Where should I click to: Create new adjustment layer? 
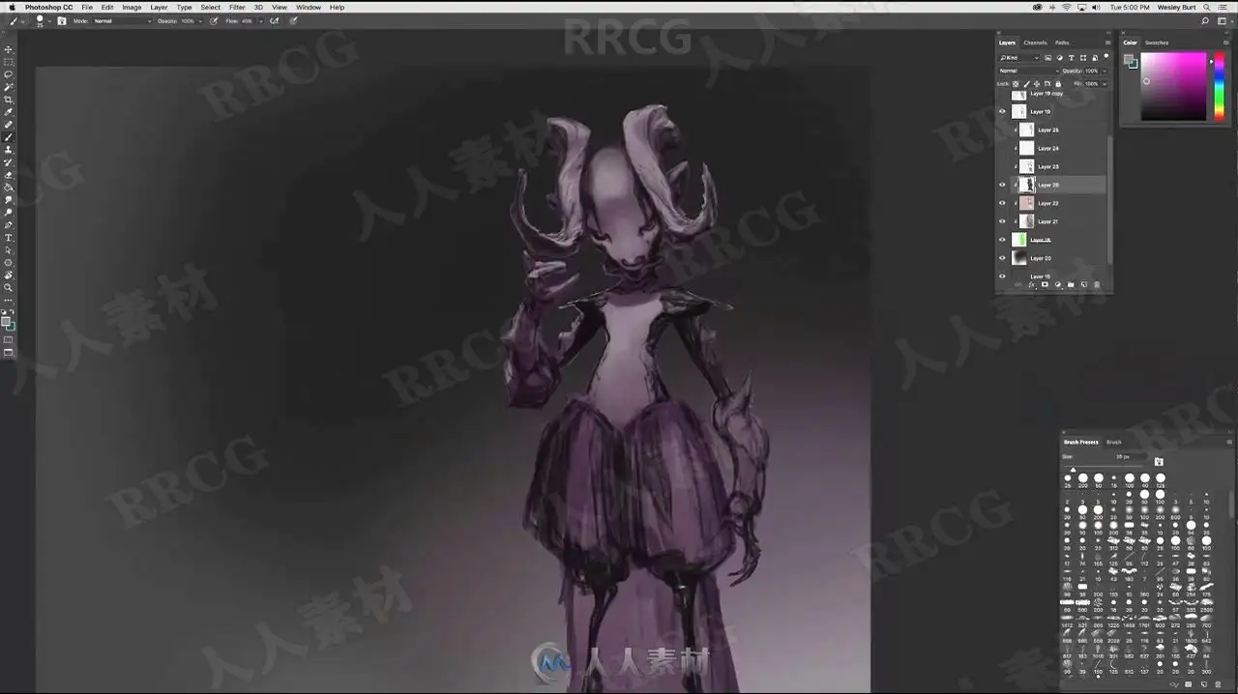coord(1058,284)
